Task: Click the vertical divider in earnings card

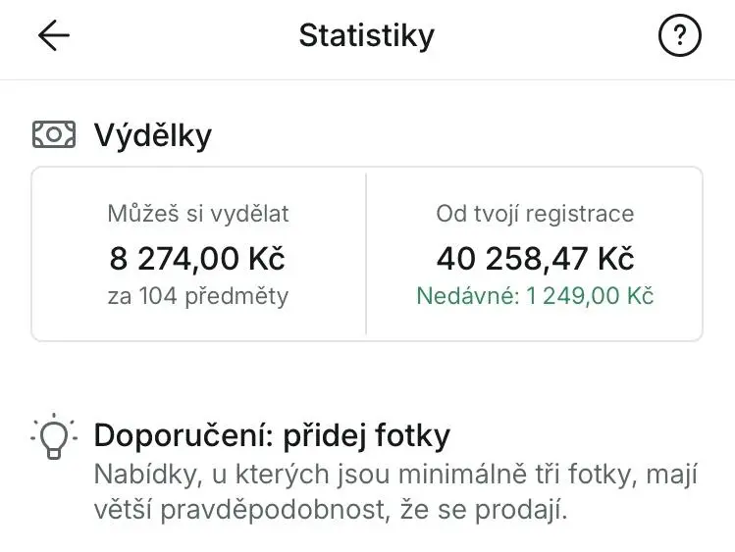Action: pos(366,254)
